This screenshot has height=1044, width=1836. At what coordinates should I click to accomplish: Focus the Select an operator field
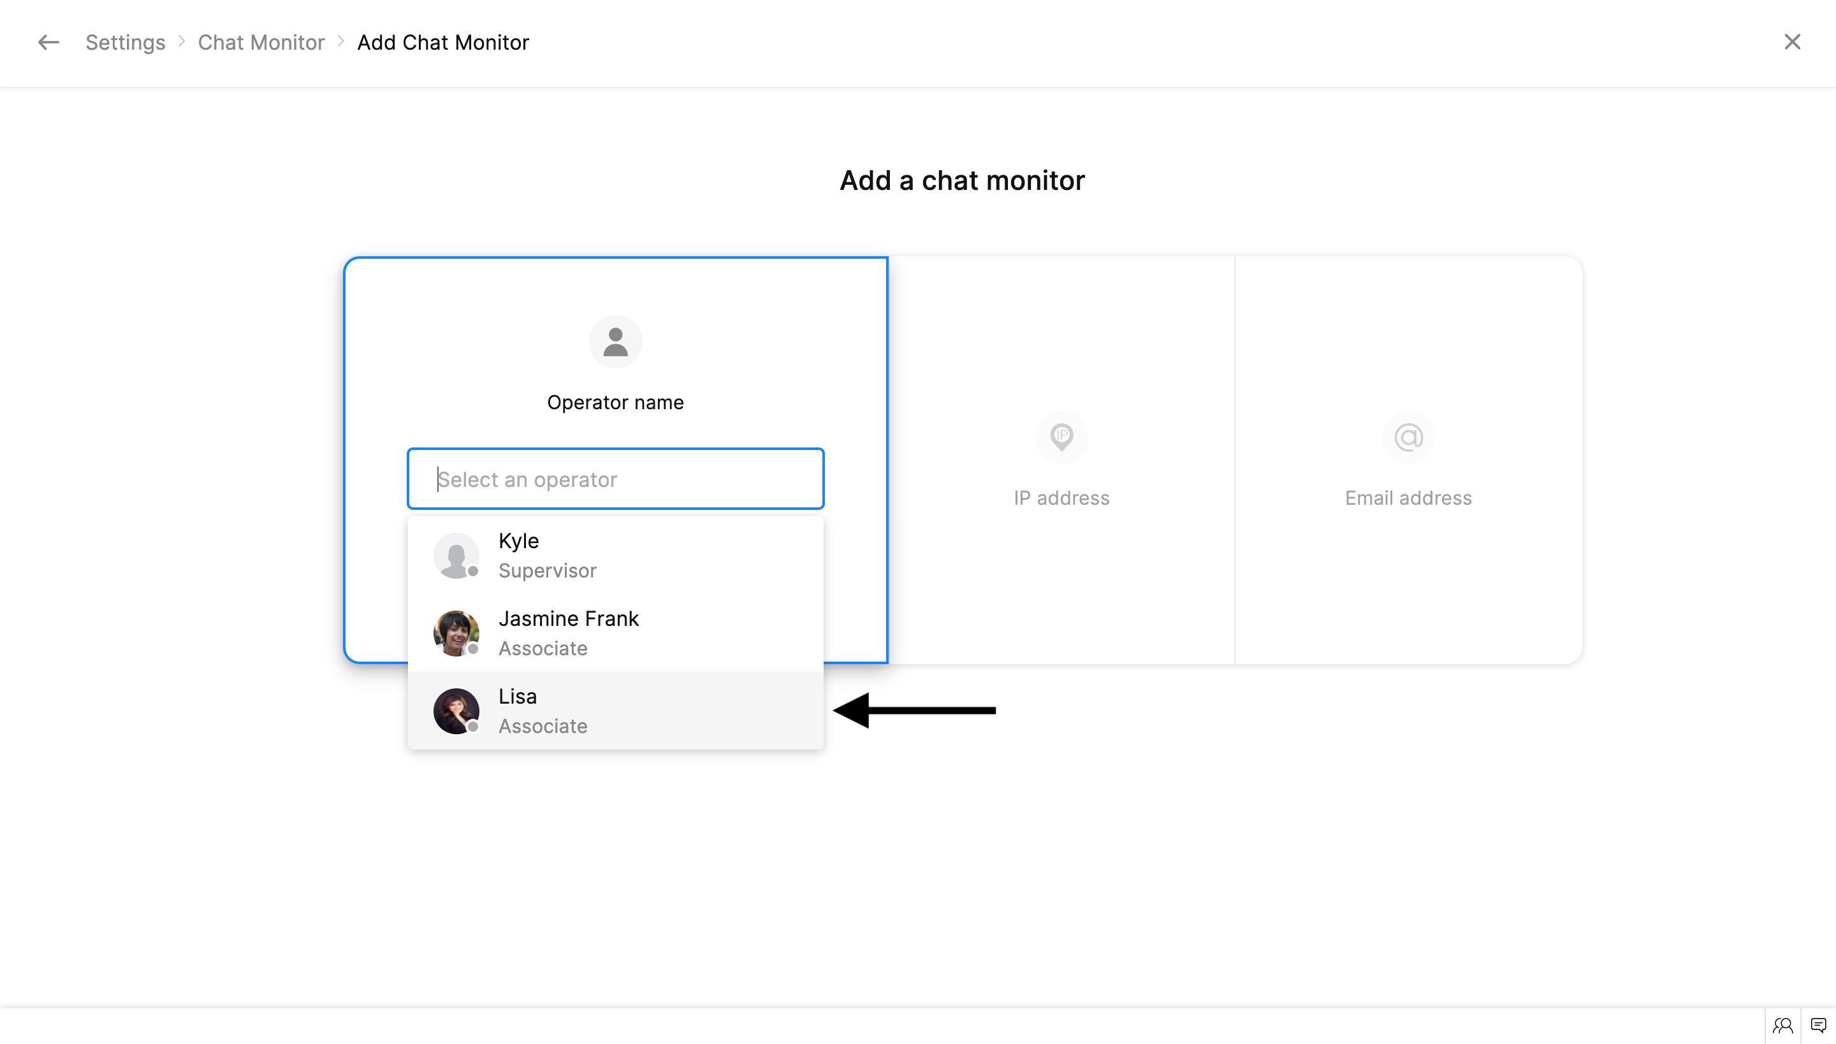point(615,479)
